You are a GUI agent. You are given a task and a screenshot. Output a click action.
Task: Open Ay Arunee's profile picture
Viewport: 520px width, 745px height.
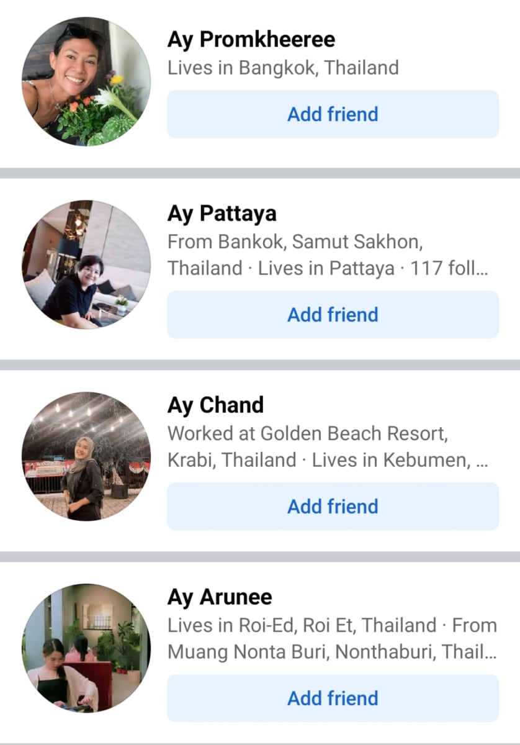86,648
